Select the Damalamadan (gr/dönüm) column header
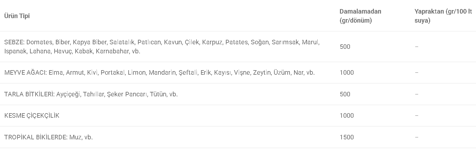 (360, 16)
